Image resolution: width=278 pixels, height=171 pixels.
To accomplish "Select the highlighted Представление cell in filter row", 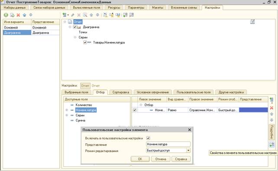I will (253, 110).
